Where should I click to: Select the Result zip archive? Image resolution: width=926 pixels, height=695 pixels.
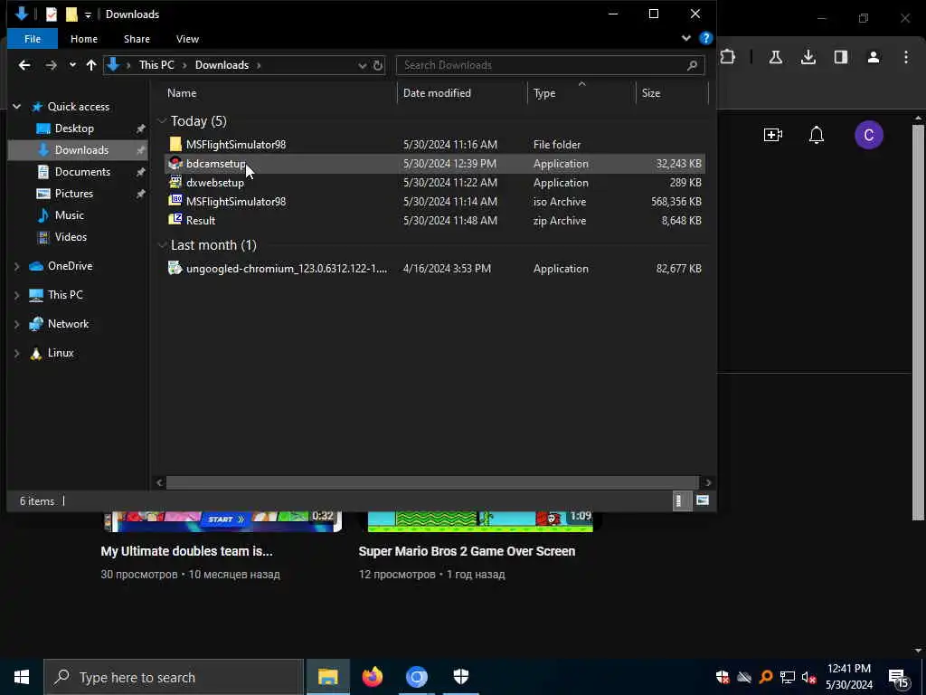[435, 221]
